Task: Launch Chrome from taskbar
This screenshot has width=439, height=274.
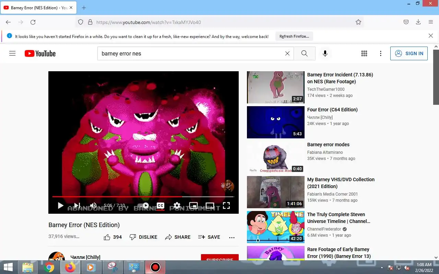Action: 49,267
